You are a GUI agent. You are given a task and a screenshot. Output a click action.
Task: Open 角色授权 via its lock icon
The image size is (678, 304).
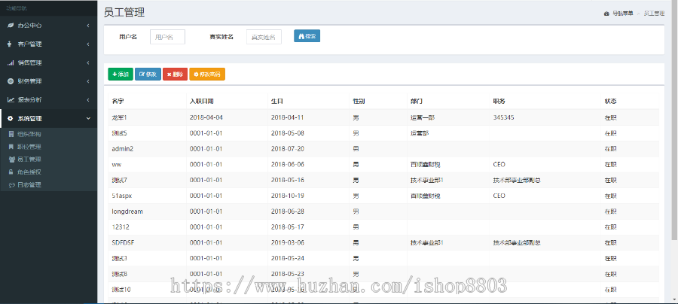pos(11,172)
